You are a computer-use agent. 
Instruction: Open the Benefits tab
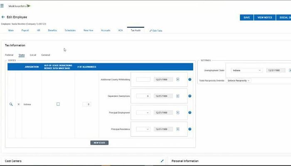tap(52, 30)
